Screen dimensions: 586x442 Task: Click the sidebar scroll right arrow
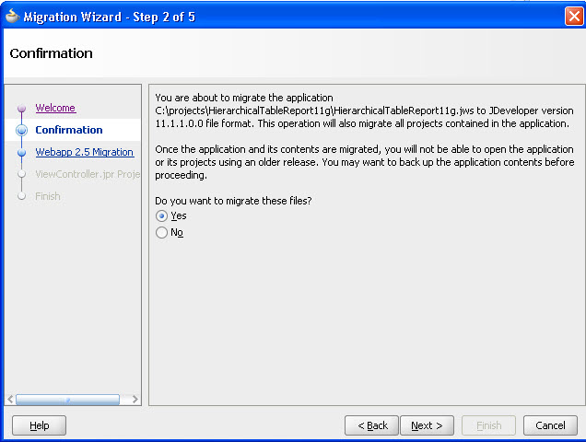tap(135, 400)
